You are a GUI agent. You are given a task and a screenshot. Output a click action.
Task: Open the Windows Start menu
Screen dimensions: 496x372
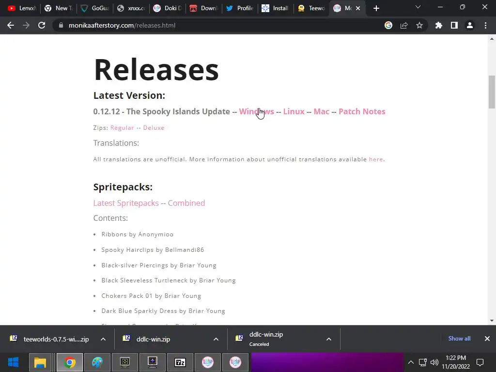pos(13,362)
